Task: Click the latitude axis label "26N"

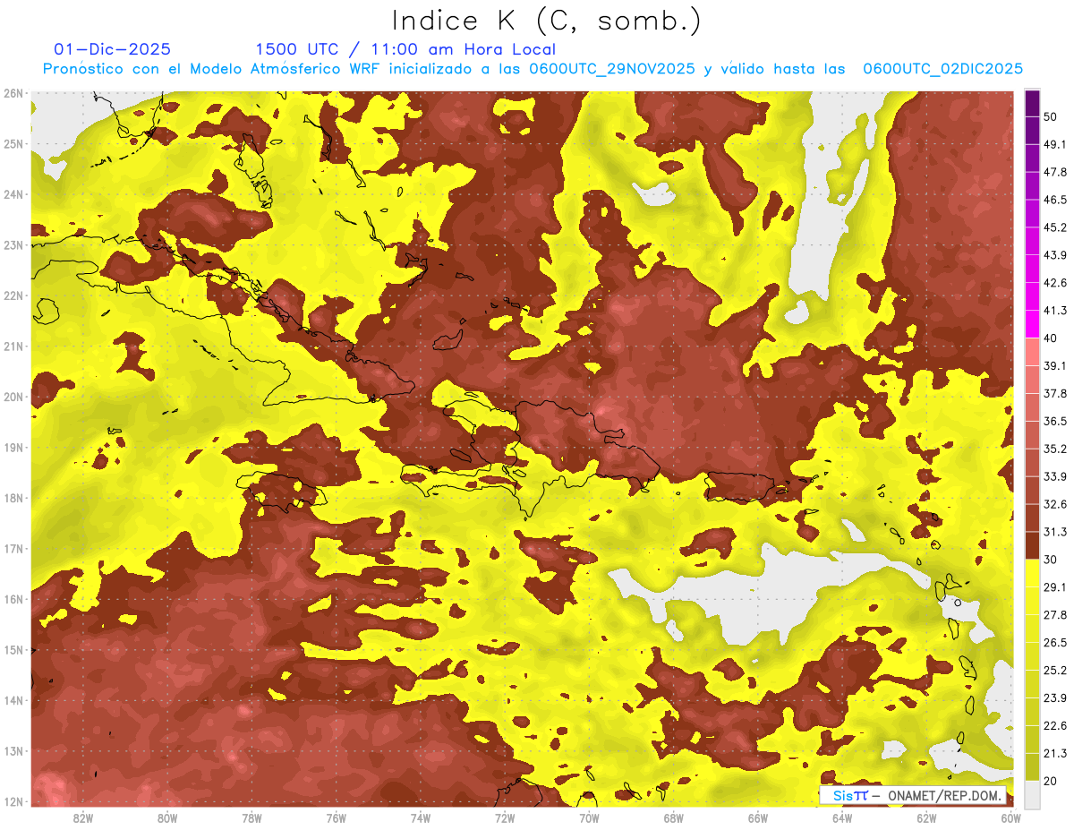Action: (x=13, y=93)
